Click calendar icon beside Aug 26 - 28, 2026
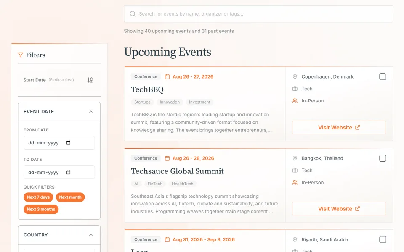 click(x=167, y=158)
